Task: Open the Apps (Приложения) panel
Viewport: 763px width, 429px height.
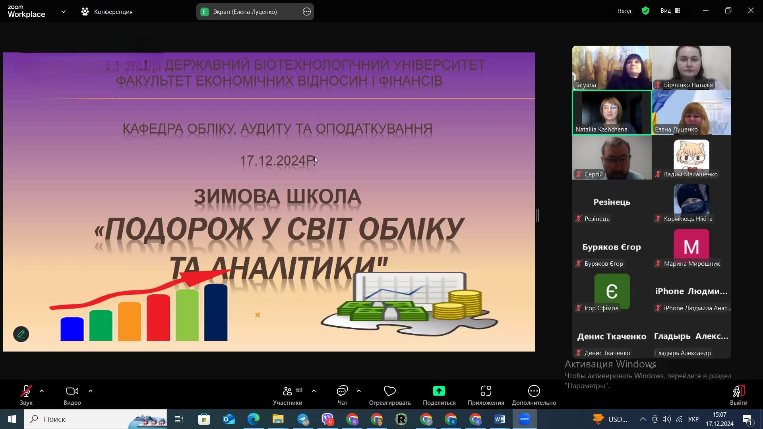Action: click(x=486, y=391)
